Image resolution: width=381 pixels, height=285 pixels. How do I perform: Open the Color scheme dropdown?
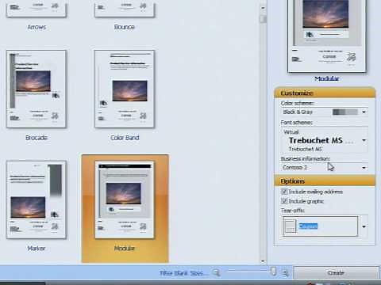click(x=364, y=112)
